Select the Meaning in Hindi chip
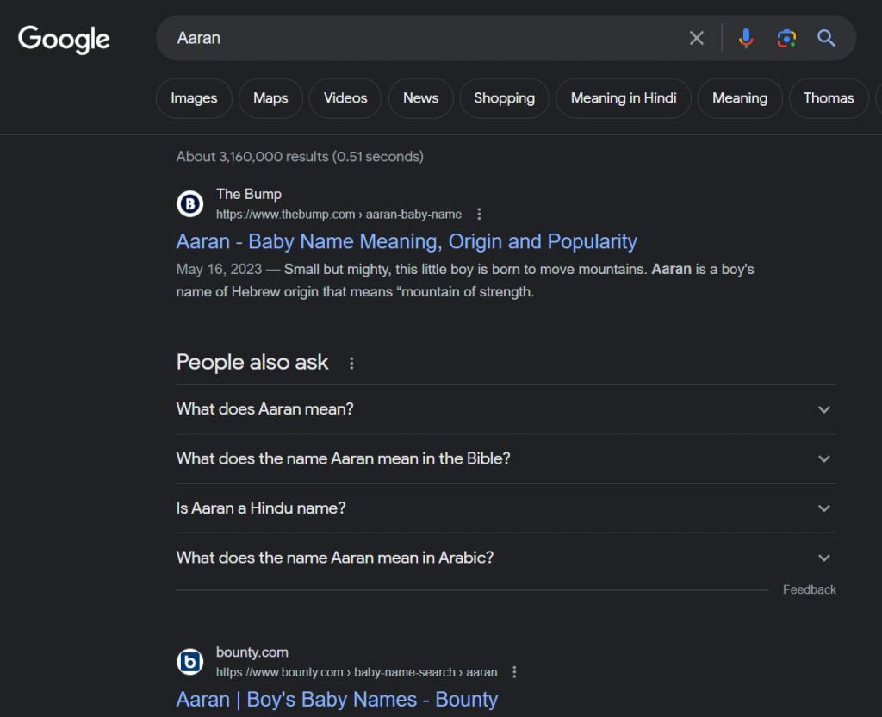 coord(624,98)
